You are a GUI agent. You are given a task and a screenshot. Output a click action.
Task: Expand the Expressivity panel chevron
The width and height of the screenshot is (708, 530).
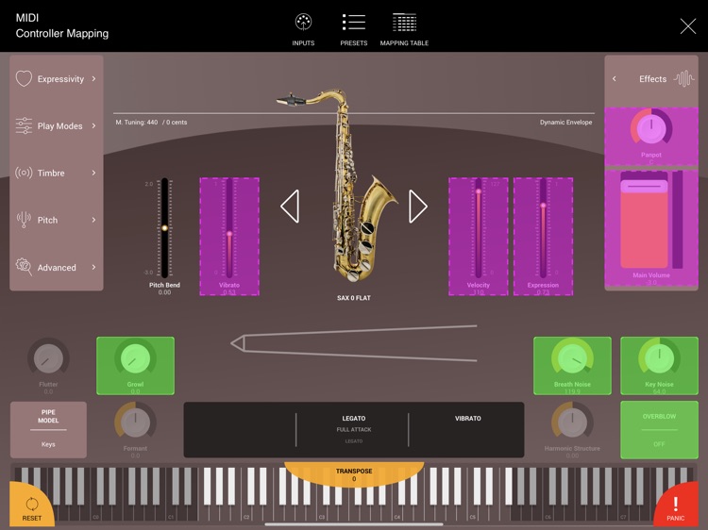coord(93,78)
